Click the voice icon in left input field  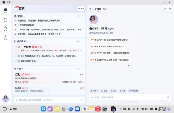pyautogui.click(x=81, y=100)
